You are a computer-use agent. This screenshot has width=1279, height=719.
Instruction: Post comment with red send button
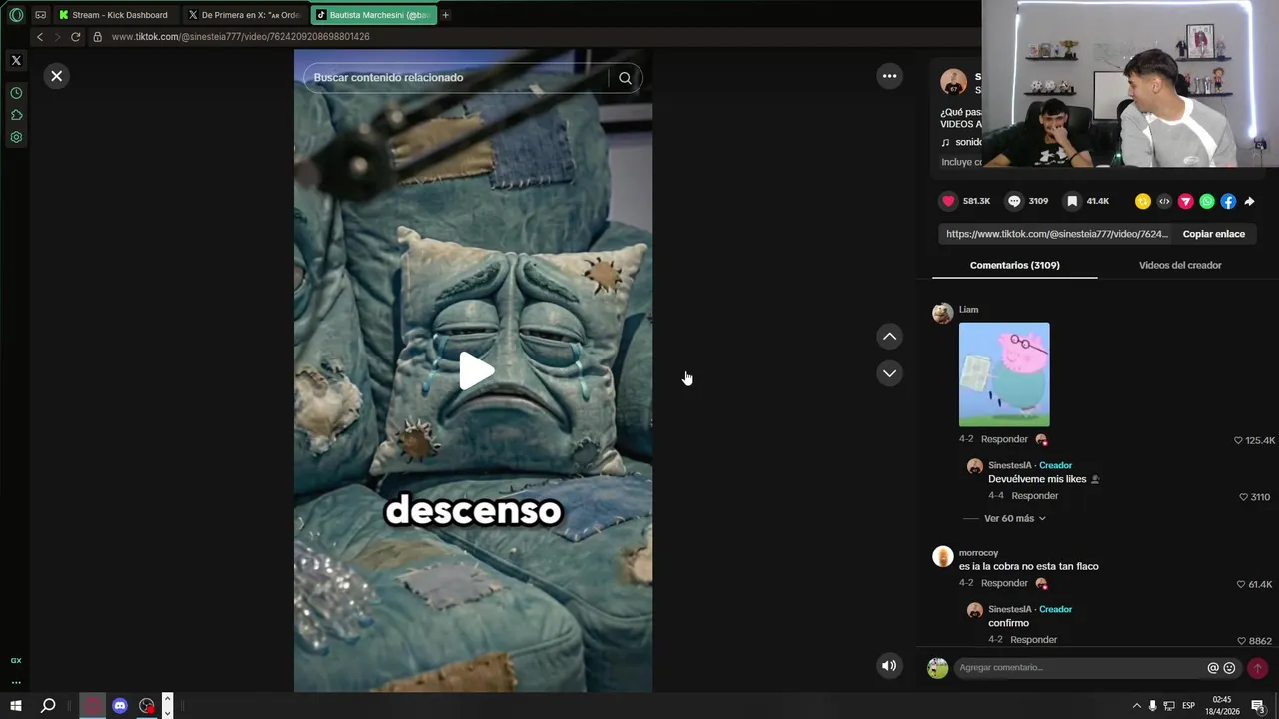click(1257, 668)
